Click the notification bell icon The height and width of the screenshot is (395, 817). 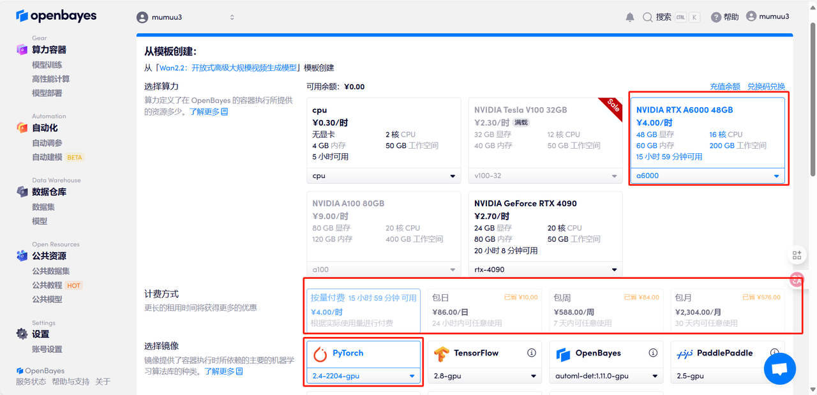click(x=630, y=17)
